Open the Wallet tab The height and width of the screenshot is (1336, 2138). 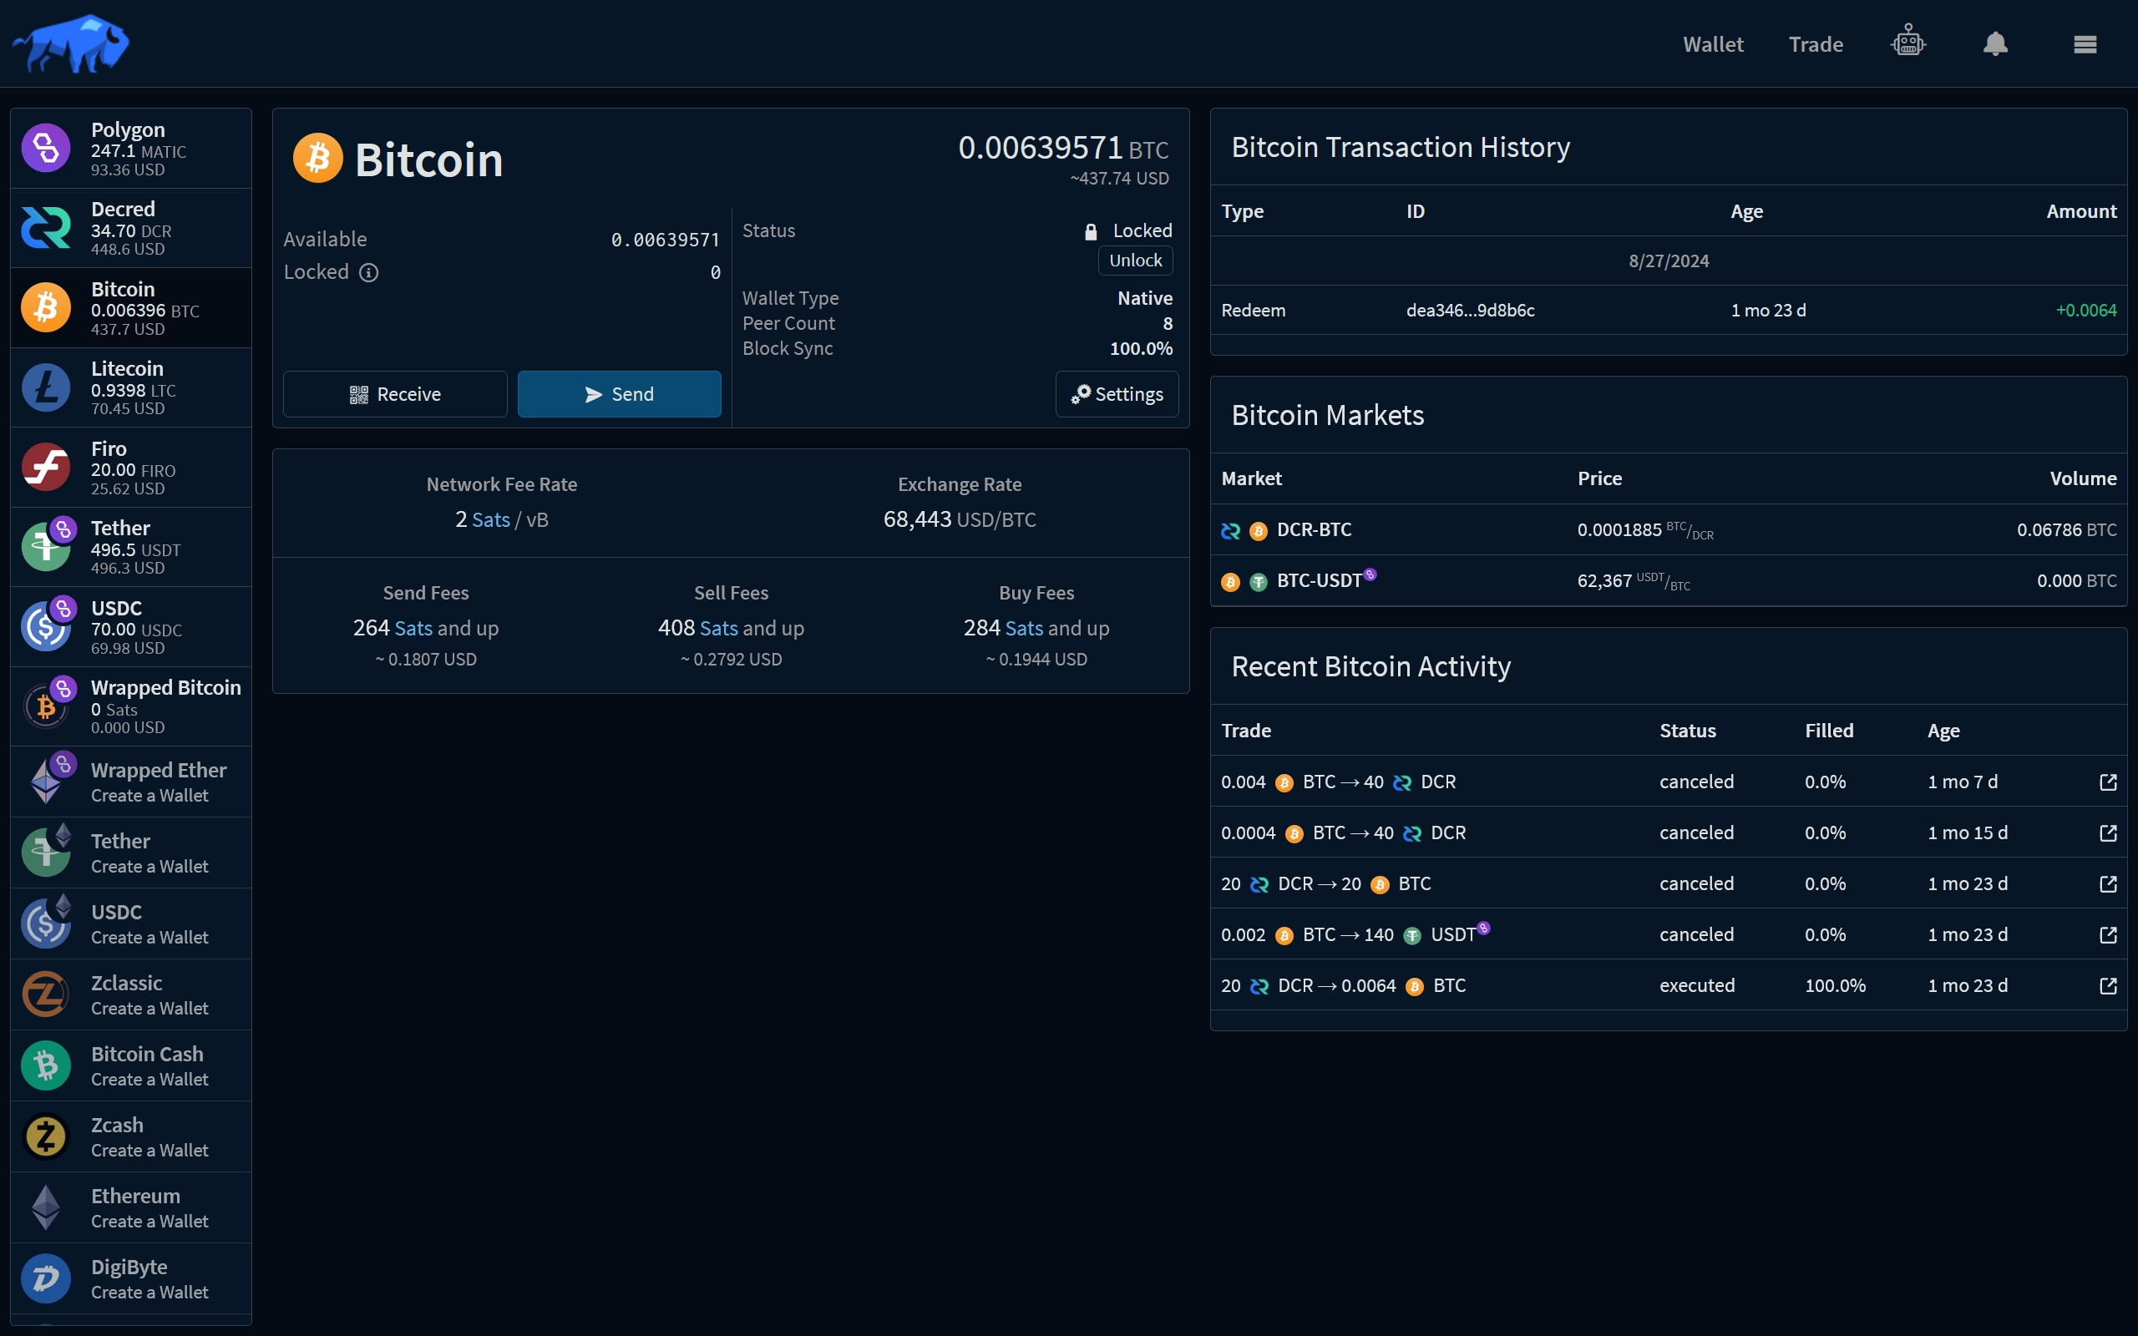click(1712, 44)
